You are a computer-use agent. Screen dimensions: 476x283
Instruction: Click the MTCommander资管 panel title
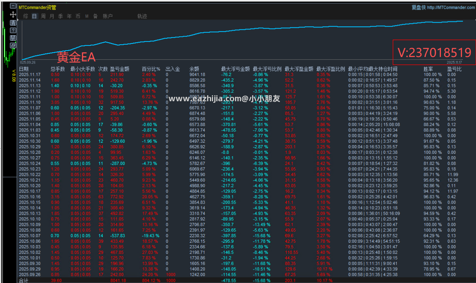click(37, 8)
